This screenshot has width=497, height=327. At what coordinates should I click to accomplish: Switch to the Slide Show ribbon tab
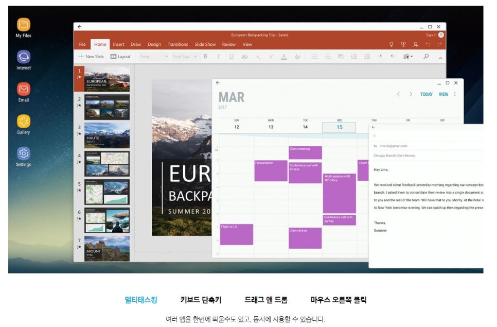tap(205, 44)
